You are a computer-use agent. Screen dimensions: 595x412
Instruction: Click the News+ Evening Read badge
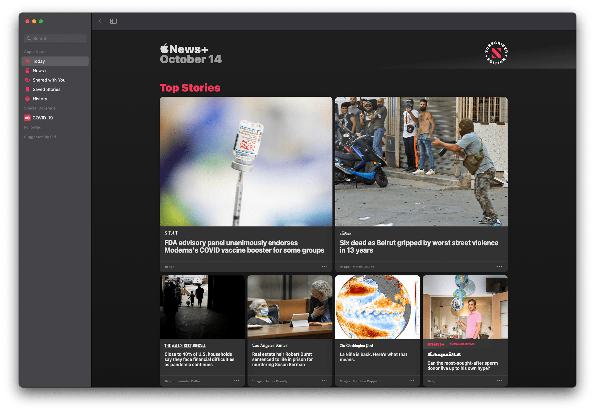pyautogui.click(x=451, y=344)
